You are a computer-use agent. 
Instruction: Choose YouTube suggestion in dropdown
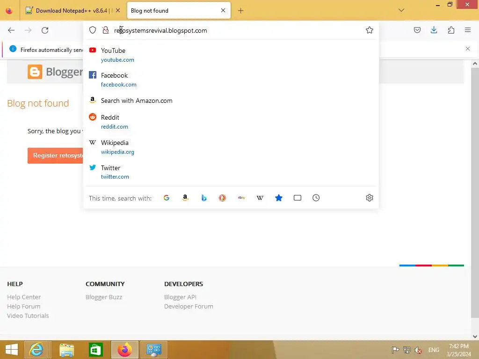231,55
